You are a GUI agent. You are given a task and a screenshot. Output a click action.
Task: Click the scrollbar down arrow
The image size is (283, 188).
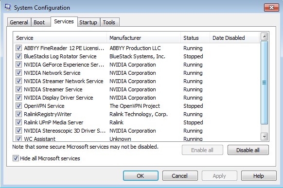(265, 137)
